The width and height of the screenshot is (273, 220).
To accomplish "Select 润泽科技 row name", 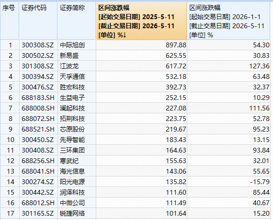I will 72,193.
